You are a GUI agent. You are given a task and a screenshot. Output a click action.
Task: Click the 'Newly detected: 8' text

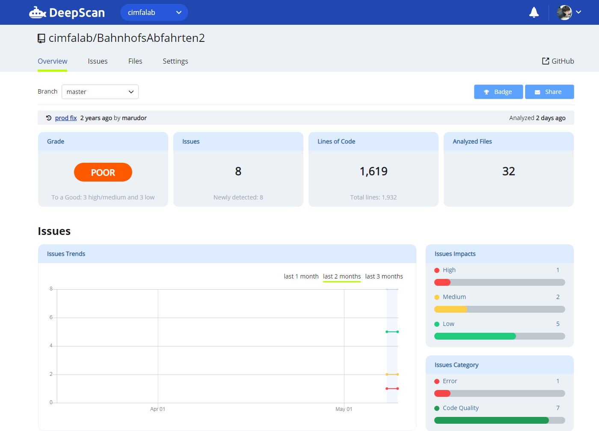(238, 197)
